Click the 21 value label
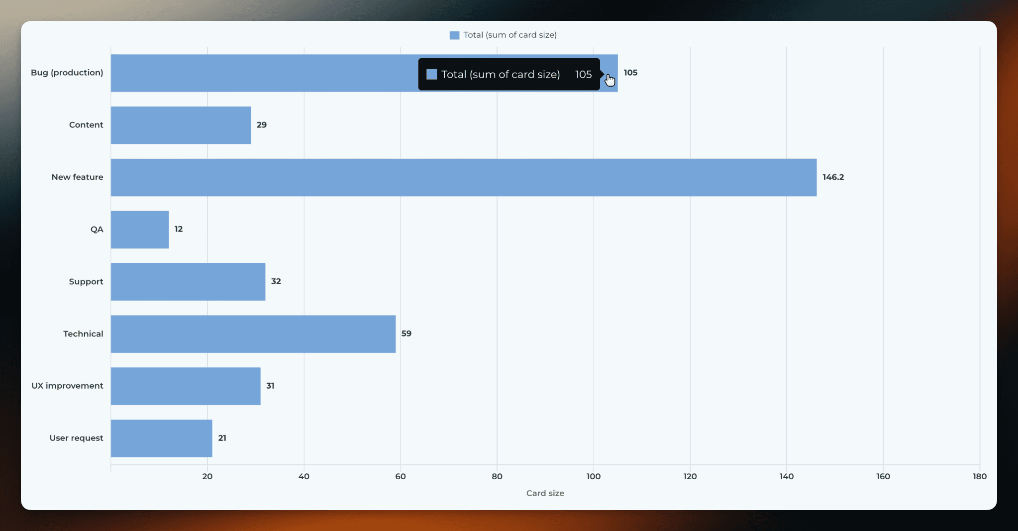Screen dimensions: 1018x531 pyautogui.click(x=222, y=438)
